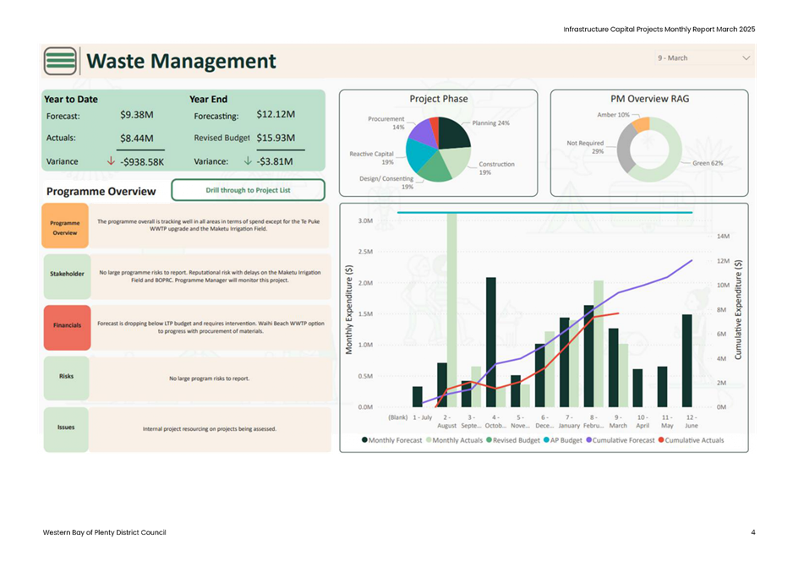Click the red Year to Date variance arrow
Viewport: 793px width, 561px height.
click(111, 161)
